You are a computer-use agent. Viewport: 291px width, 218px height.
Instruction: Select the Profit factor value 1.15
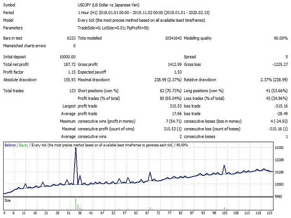point(72,72)
